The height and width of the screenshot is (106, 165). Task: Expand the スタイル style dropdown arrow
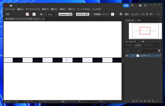115,14
